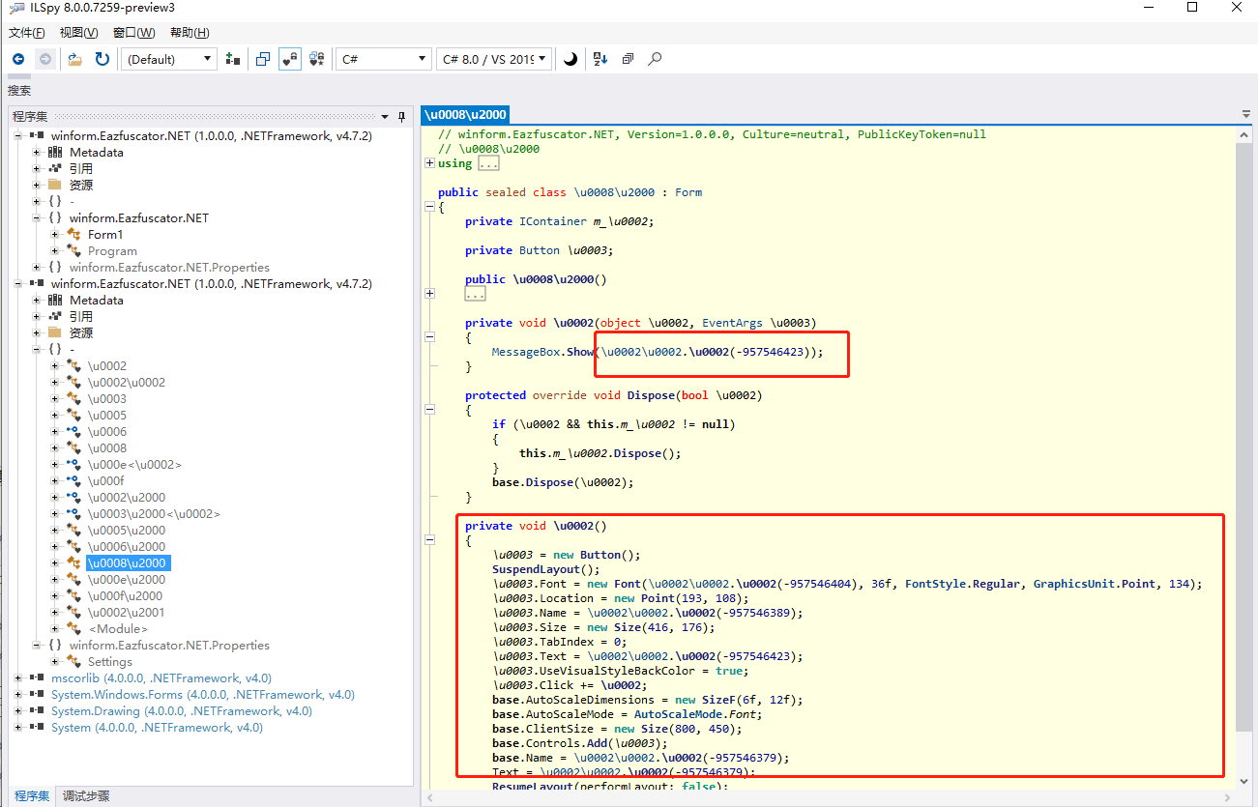Click the manage assembly lists icon

[232, 59]
